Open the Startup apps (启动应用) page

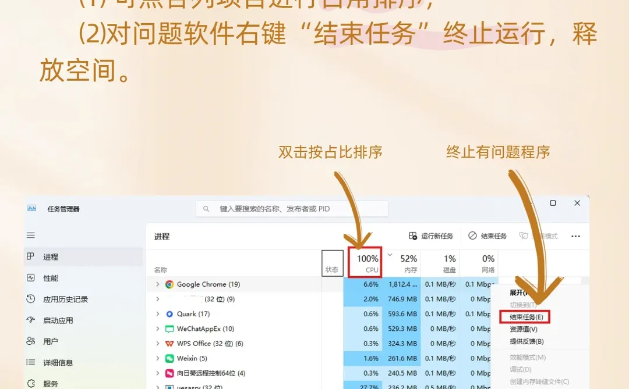point(55,320)
